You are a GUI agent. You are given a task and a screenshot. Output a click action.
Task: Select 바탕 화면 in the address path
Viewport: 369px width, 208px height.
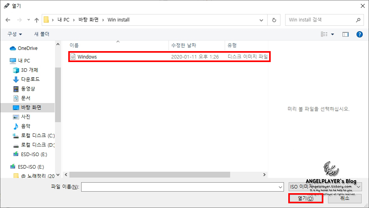pyautogui.click(x=89, y=20)
